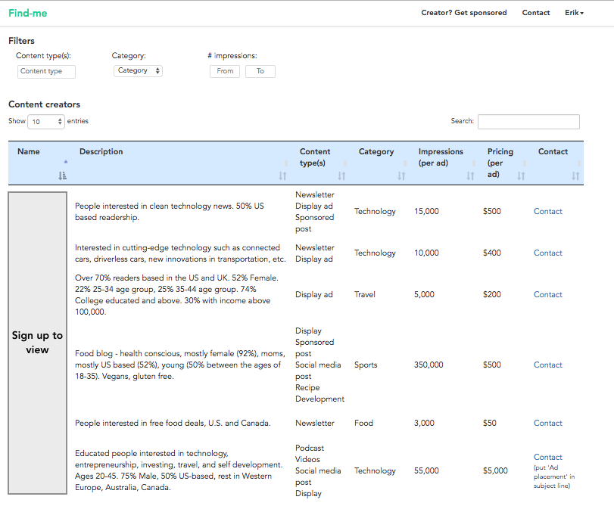Sort by Content type(s) column icon

[x=341, y=175]
